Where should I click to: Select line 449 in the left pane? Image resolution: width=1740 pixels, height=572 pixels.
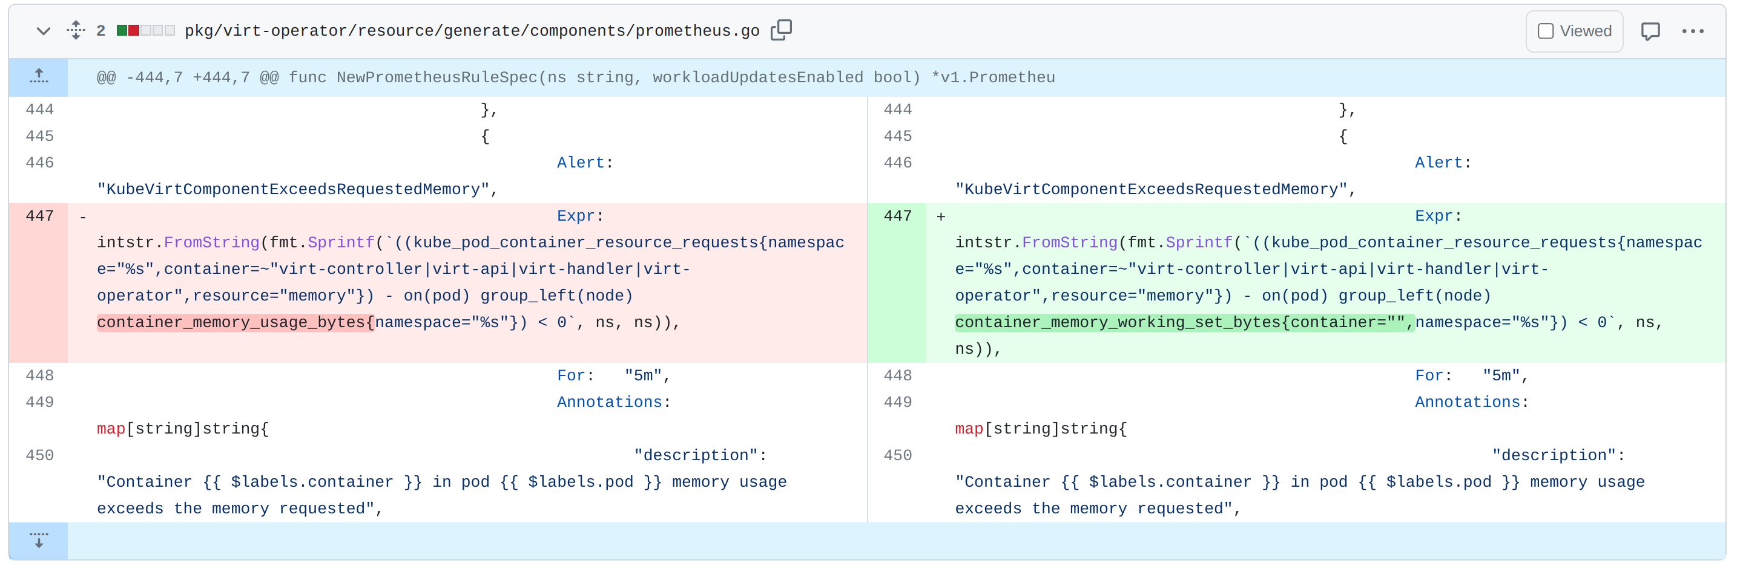(x=39, y=401)
